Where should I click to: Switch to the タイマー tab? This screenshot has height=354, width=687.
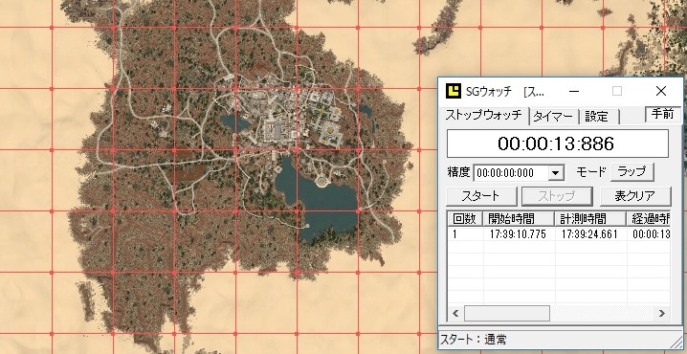coord(553,117)
